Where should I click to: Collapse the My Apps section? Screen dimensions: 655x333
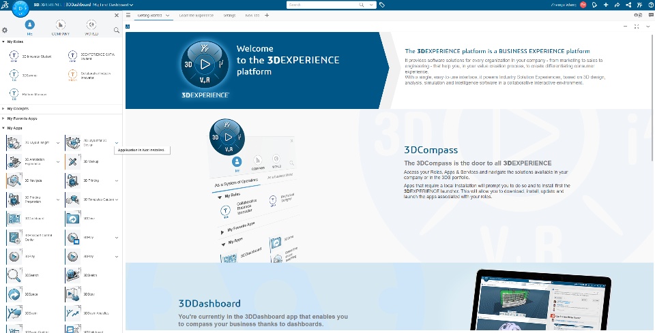point(3,128)
